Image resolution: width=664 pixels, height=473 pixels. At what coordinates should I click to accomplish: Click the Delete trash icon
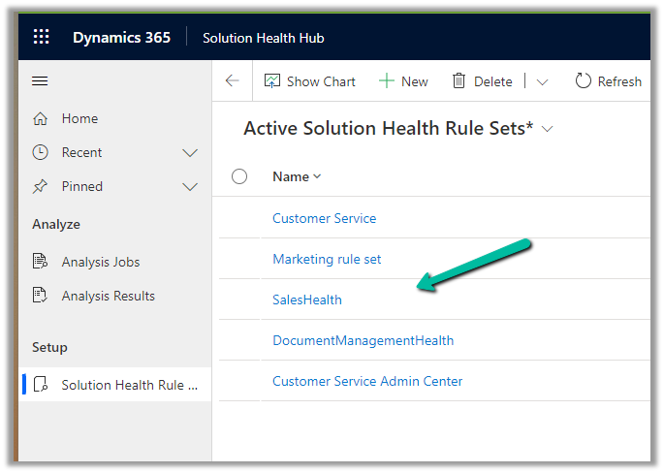[x=459, y=81]
